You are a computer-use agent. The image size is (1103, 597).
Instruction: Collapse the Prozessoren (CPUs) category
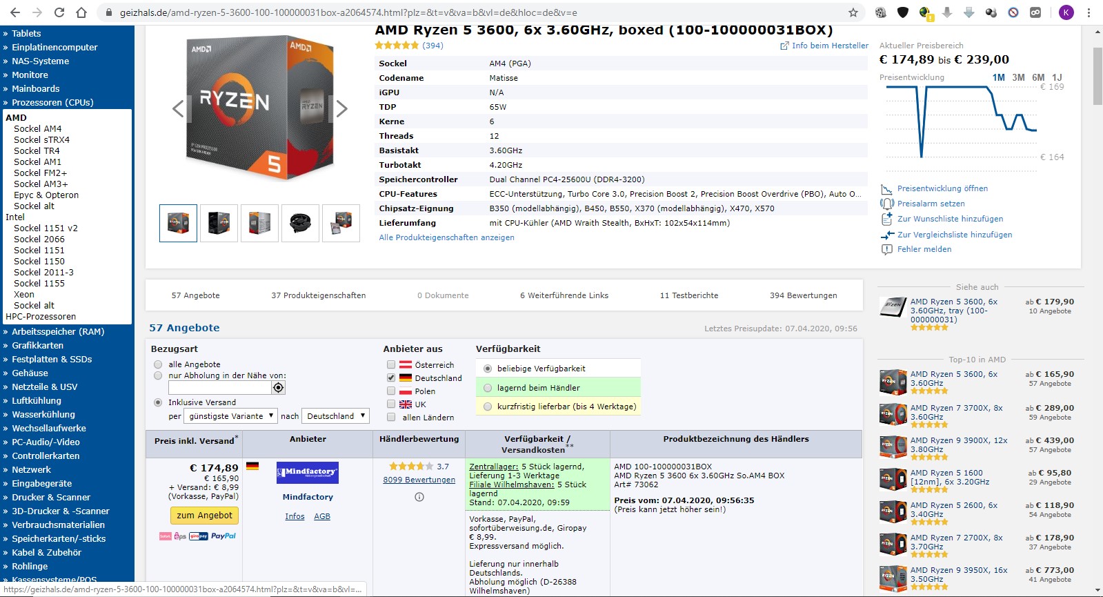click(x=52, y=102)
